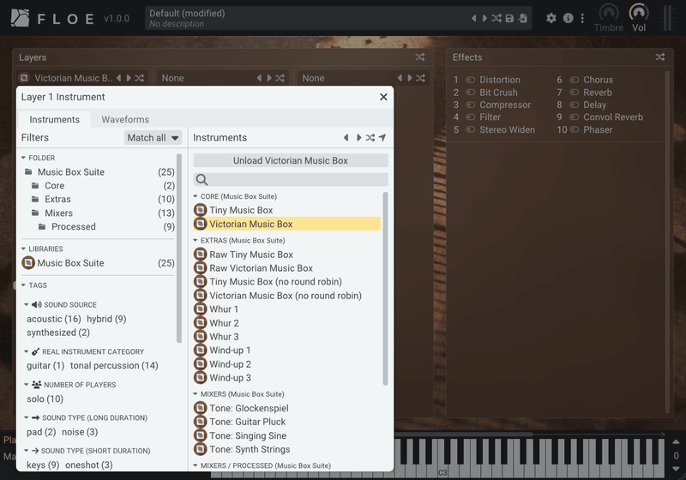Screen dimensions: 686x480
Task: Load the Whur 2 instrument
Action: point(287,323)
